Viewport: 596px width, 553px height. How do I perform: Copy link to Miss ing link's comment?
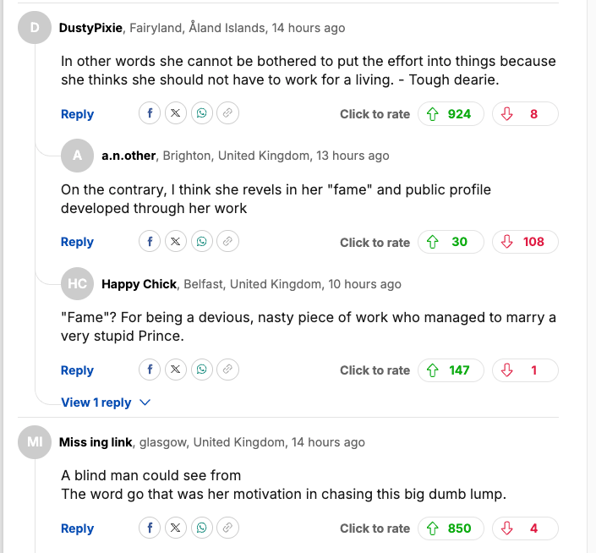[227, 528]
